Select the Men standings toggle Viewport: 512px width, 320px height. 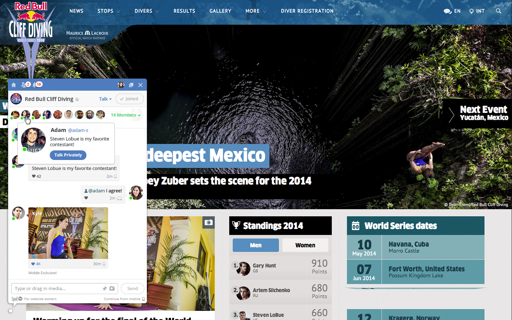click(256, 245)
